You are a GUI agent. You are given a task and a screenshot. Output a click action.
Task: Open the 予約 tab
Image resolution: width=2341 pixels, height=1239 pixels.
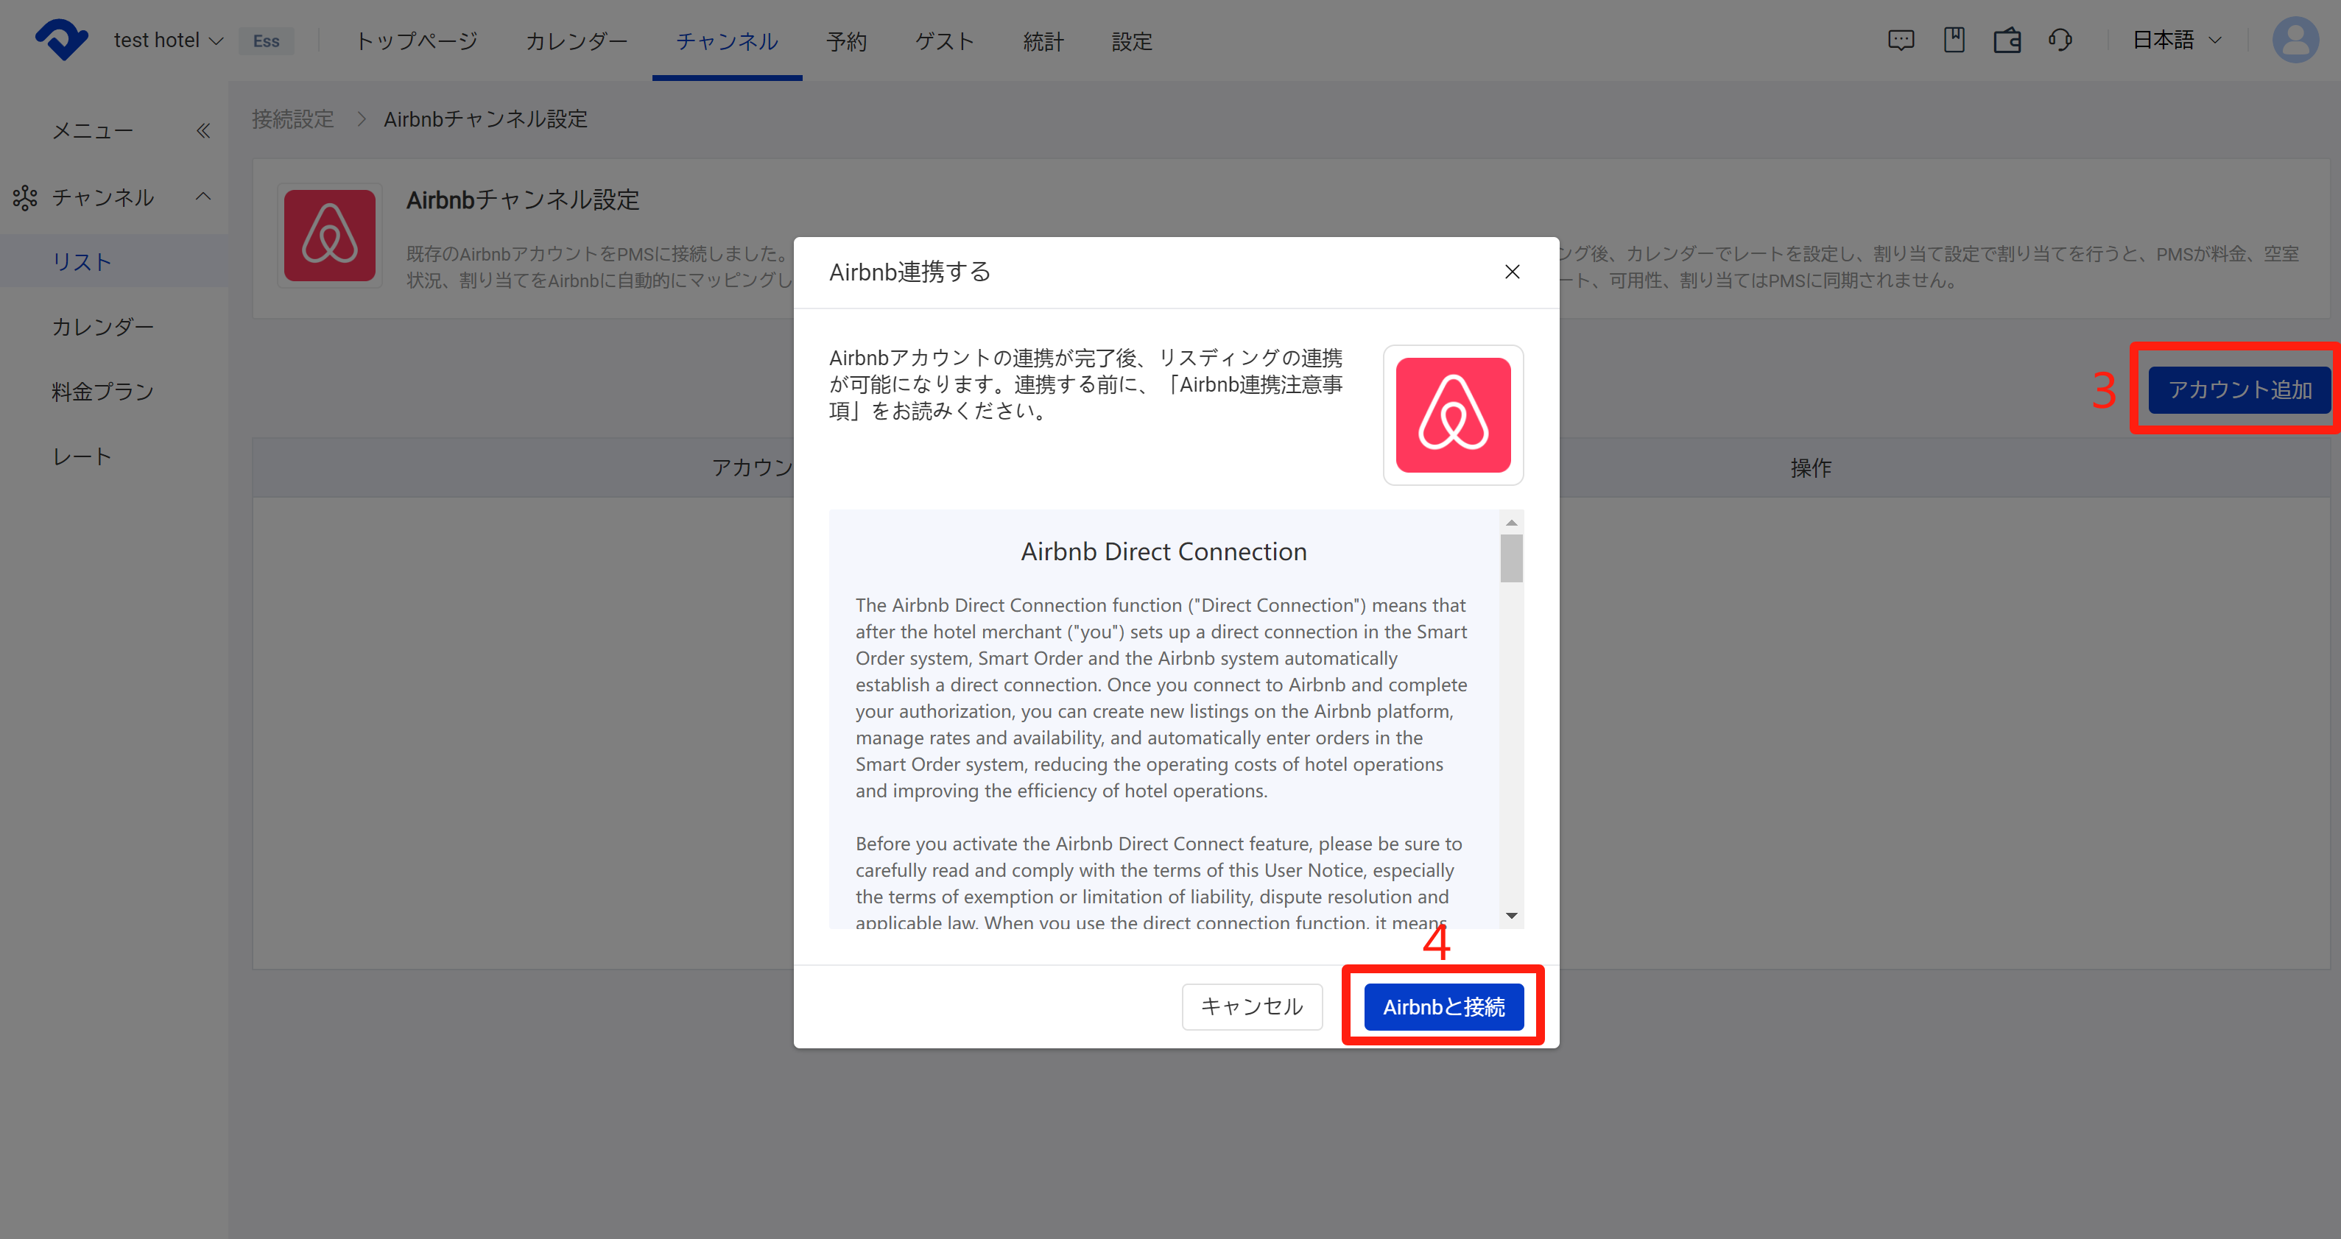point(846,41)
